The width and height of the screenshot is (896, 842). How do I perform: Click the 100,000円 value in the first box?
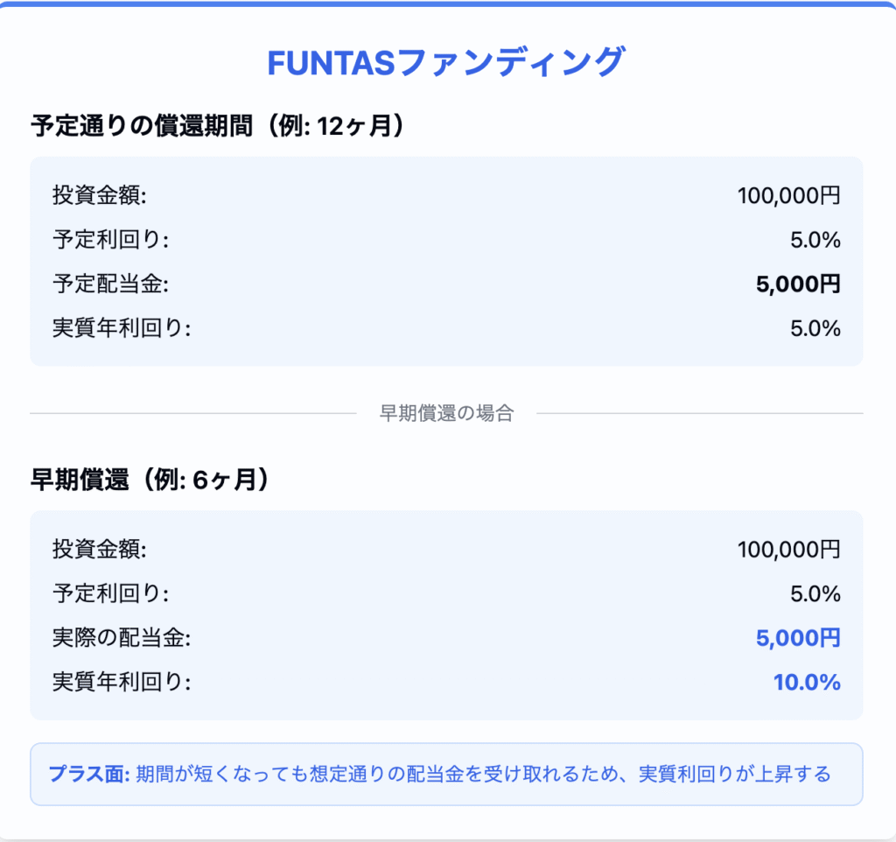(x=788, y=195)
